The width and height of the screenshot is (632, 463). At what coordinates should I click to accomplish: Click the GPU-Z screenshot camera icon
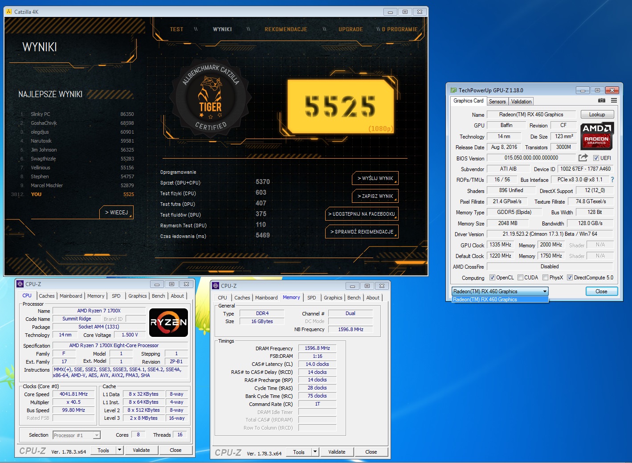click(x=601, y=101)
